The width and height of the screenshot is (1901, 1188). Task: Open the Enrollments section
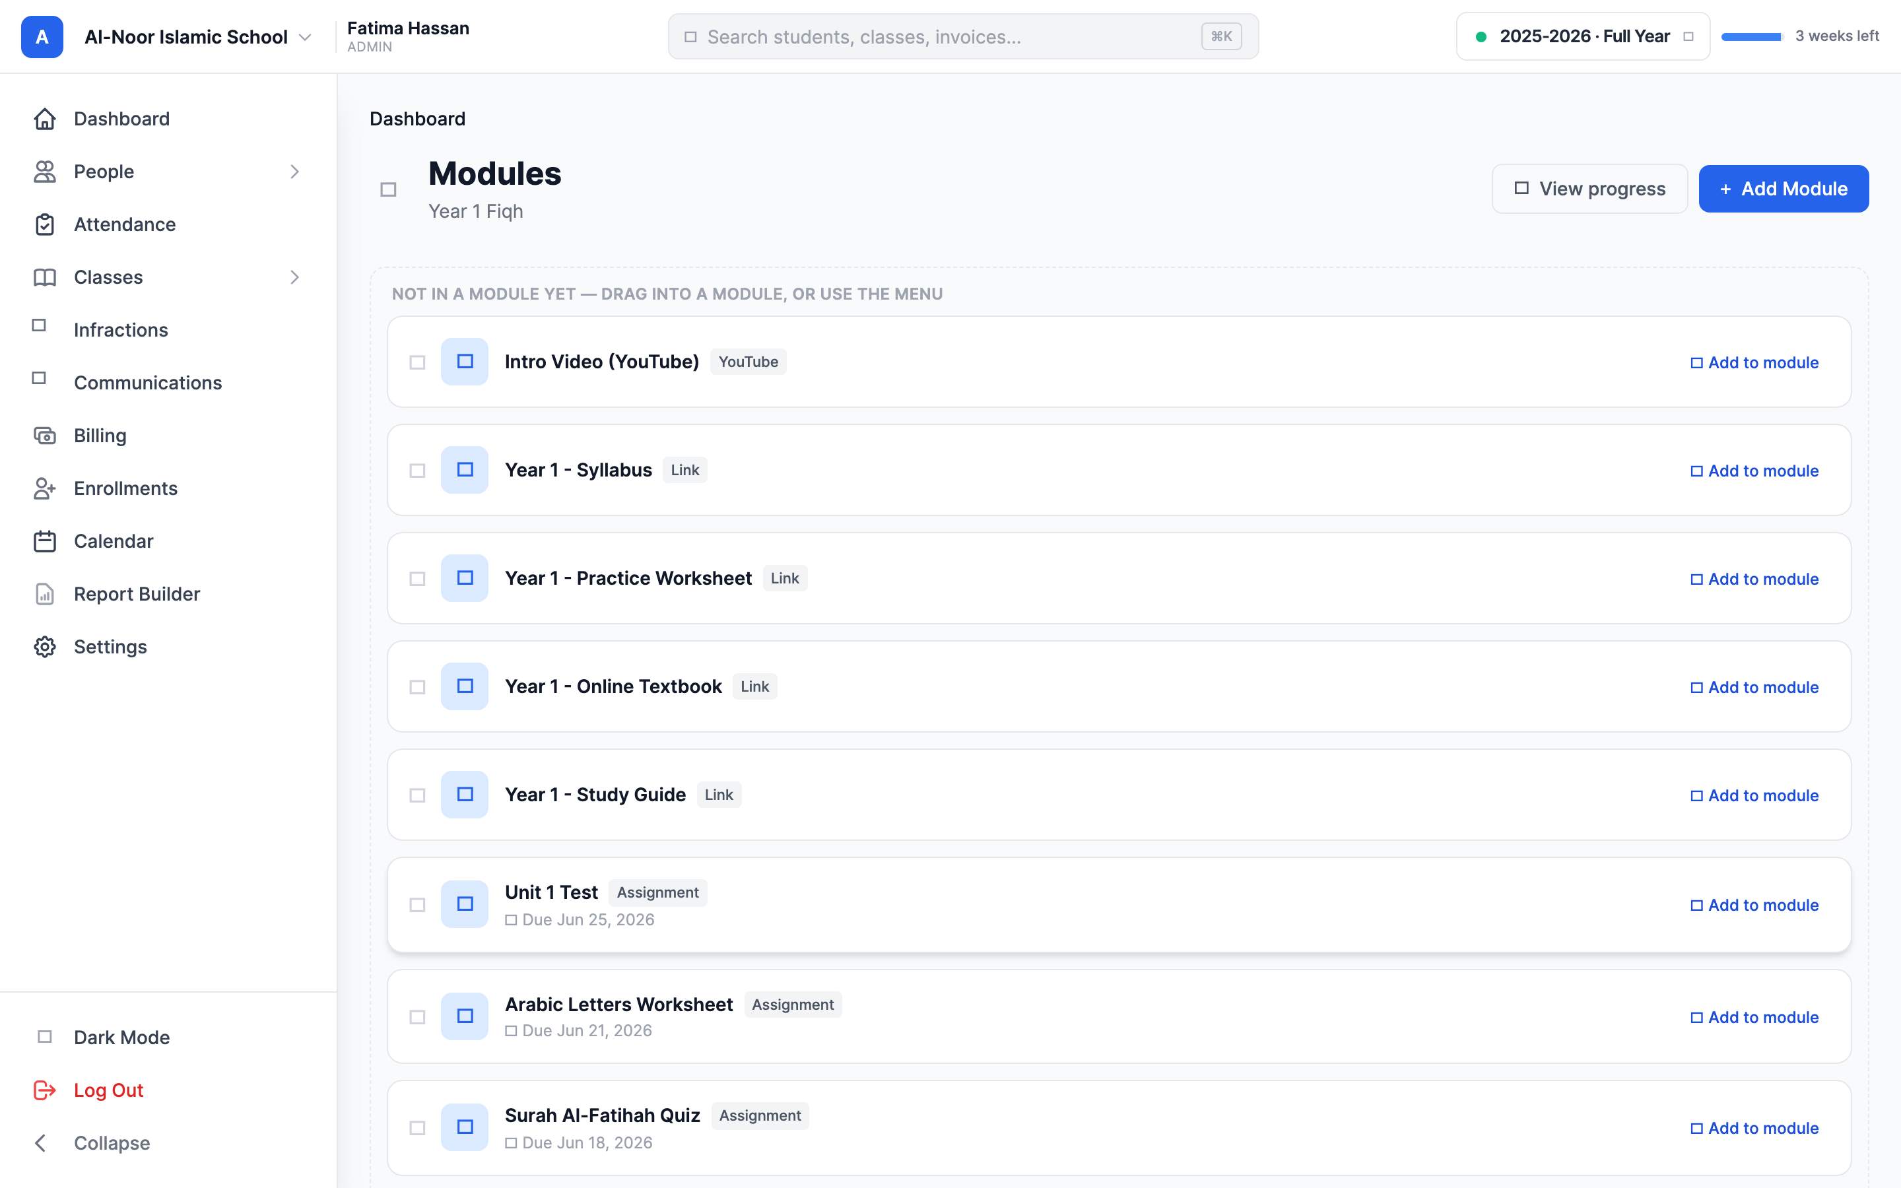[x=168, y=488]
